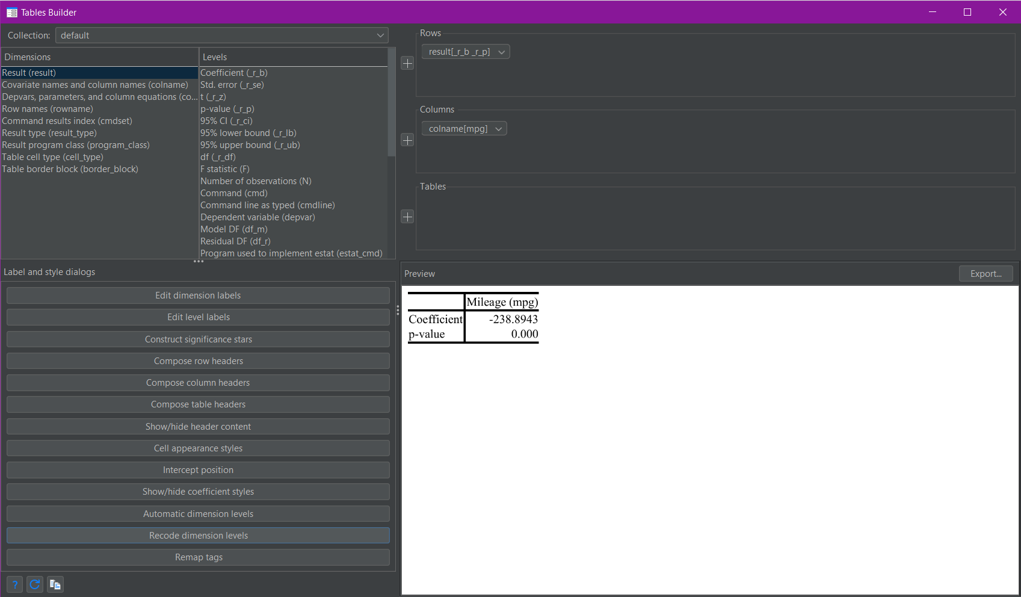Click the Tables Builder title bar icon
Viewport: 1021px width, 597px height.
coord(11,12)
